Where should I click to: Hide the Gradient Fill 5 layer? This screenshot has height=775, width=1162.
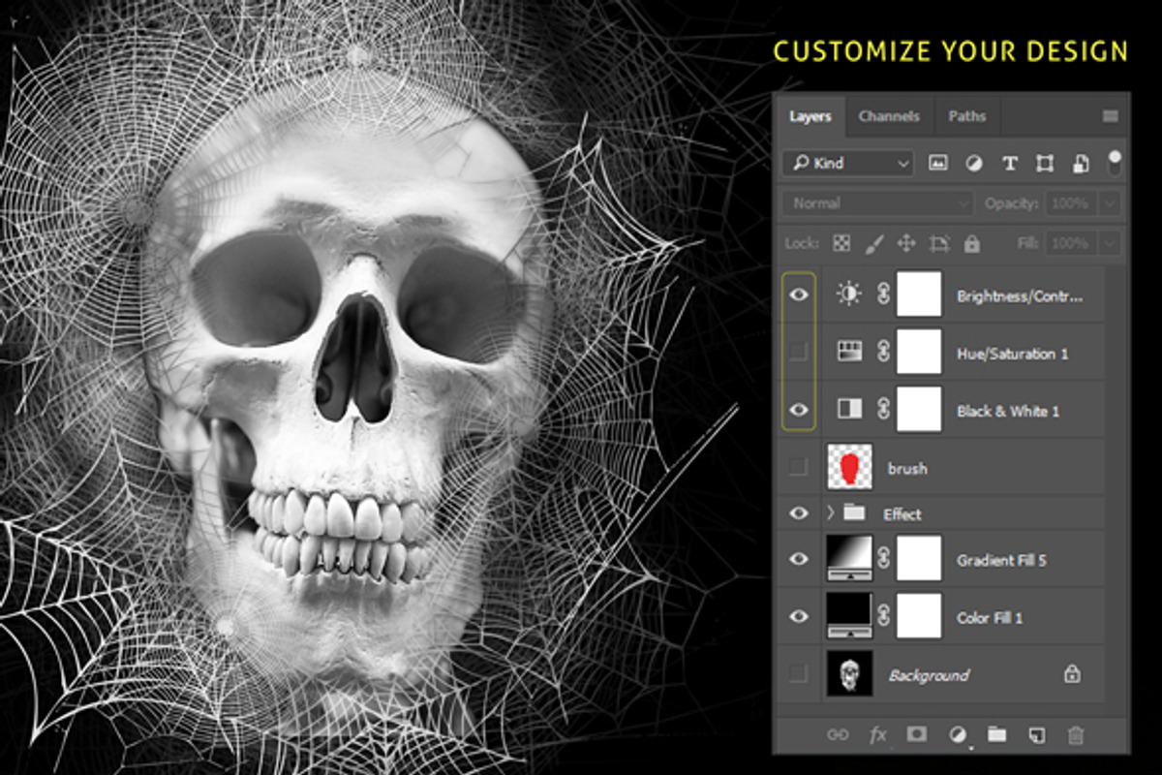coord(798,559)
